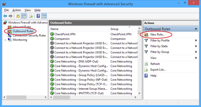Click Help in the Actions pane
Image resolution: width=201 pixels, height=107 pixels.
pos(153,76)
